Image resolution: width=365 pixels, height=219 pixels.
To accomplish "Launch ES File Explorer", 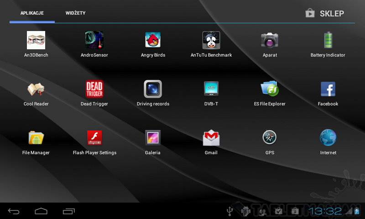I will pos(270,89).
